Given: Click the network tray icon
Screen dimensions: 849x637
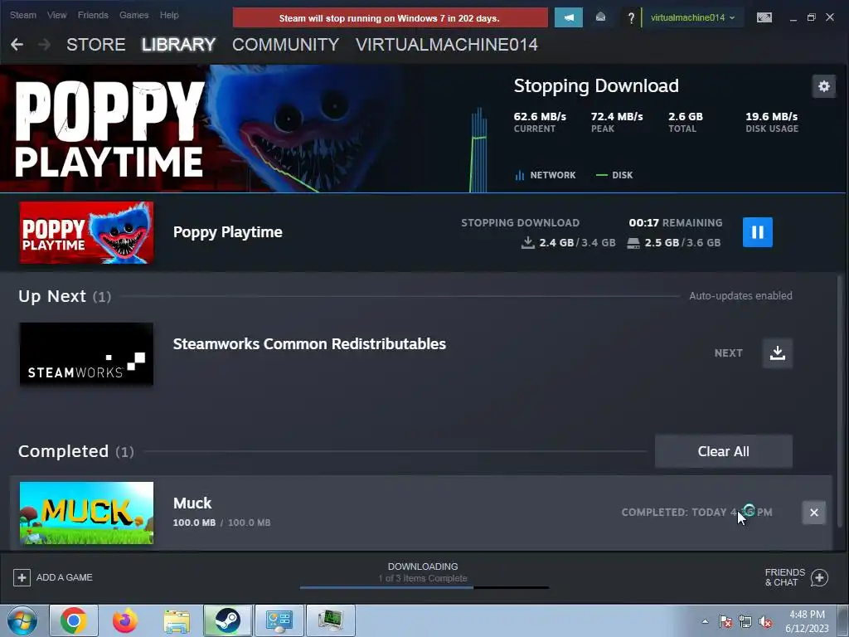Looking at the screenshot, I should pyautogui.click(x=745, y=621).
